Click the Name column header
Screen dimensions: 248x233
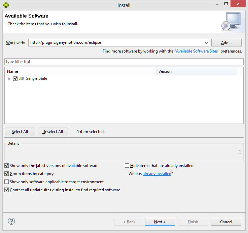[x=81, y=71]
